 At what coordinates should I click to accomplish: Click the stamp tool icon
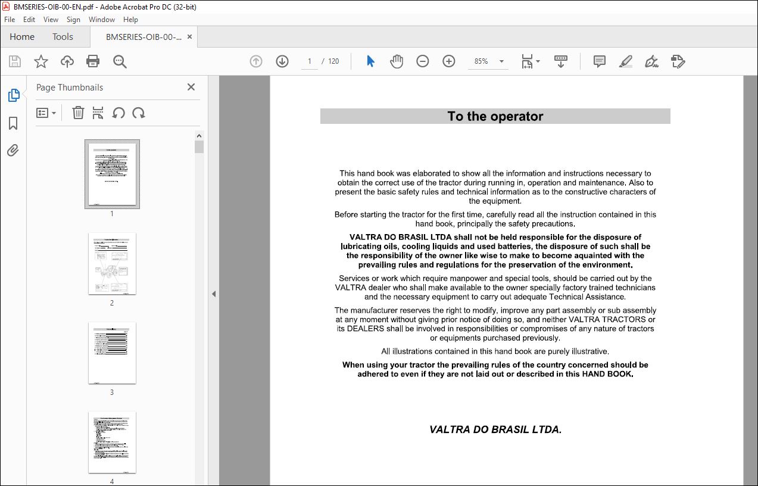click(x=678, y=61)
